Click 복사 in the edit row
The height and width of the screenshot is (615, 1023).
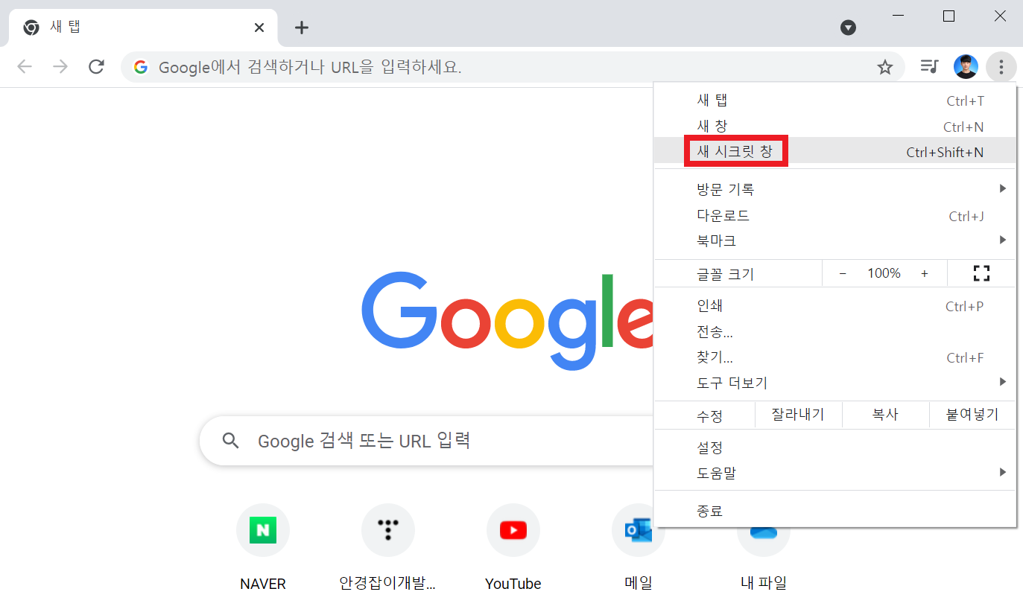[x=885, y=415]
